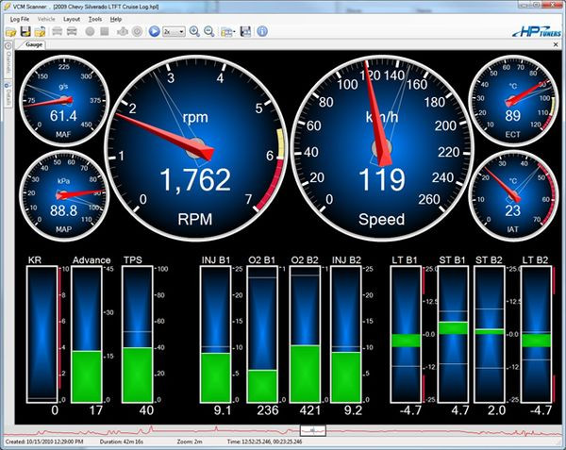The height and width of the screenshot is (450, 566).
Task: Click the blue Info icon in toolbar
Action: click(x=261, y=31)
